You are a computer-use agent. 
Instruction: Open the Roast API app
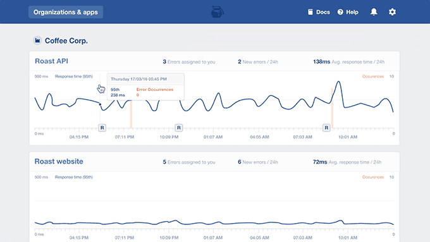[52, 61]
